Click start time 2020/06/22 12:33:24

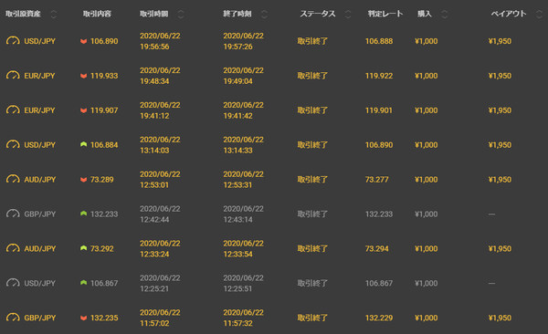click(x=160, y=249)
